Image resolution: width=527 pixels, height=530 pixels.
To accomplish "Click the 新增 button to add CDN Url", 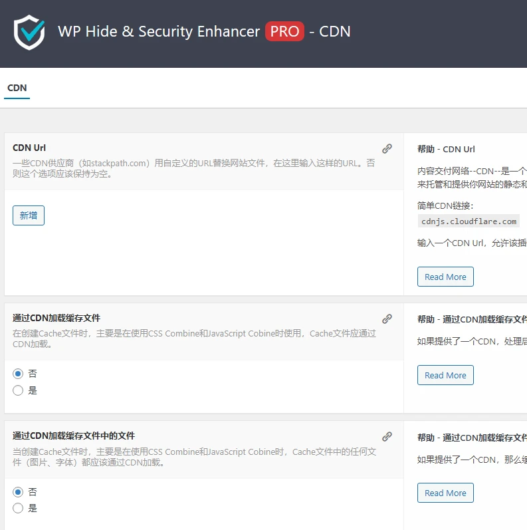I will [29, 215].
